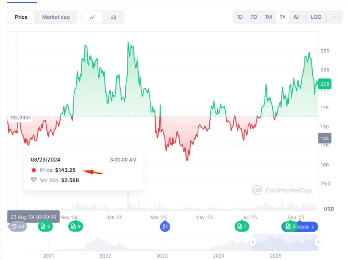Viewport: 348px width, 260px height.
Task: Select the Price tab
Action: pyautogui.click(x=21, y=17)
